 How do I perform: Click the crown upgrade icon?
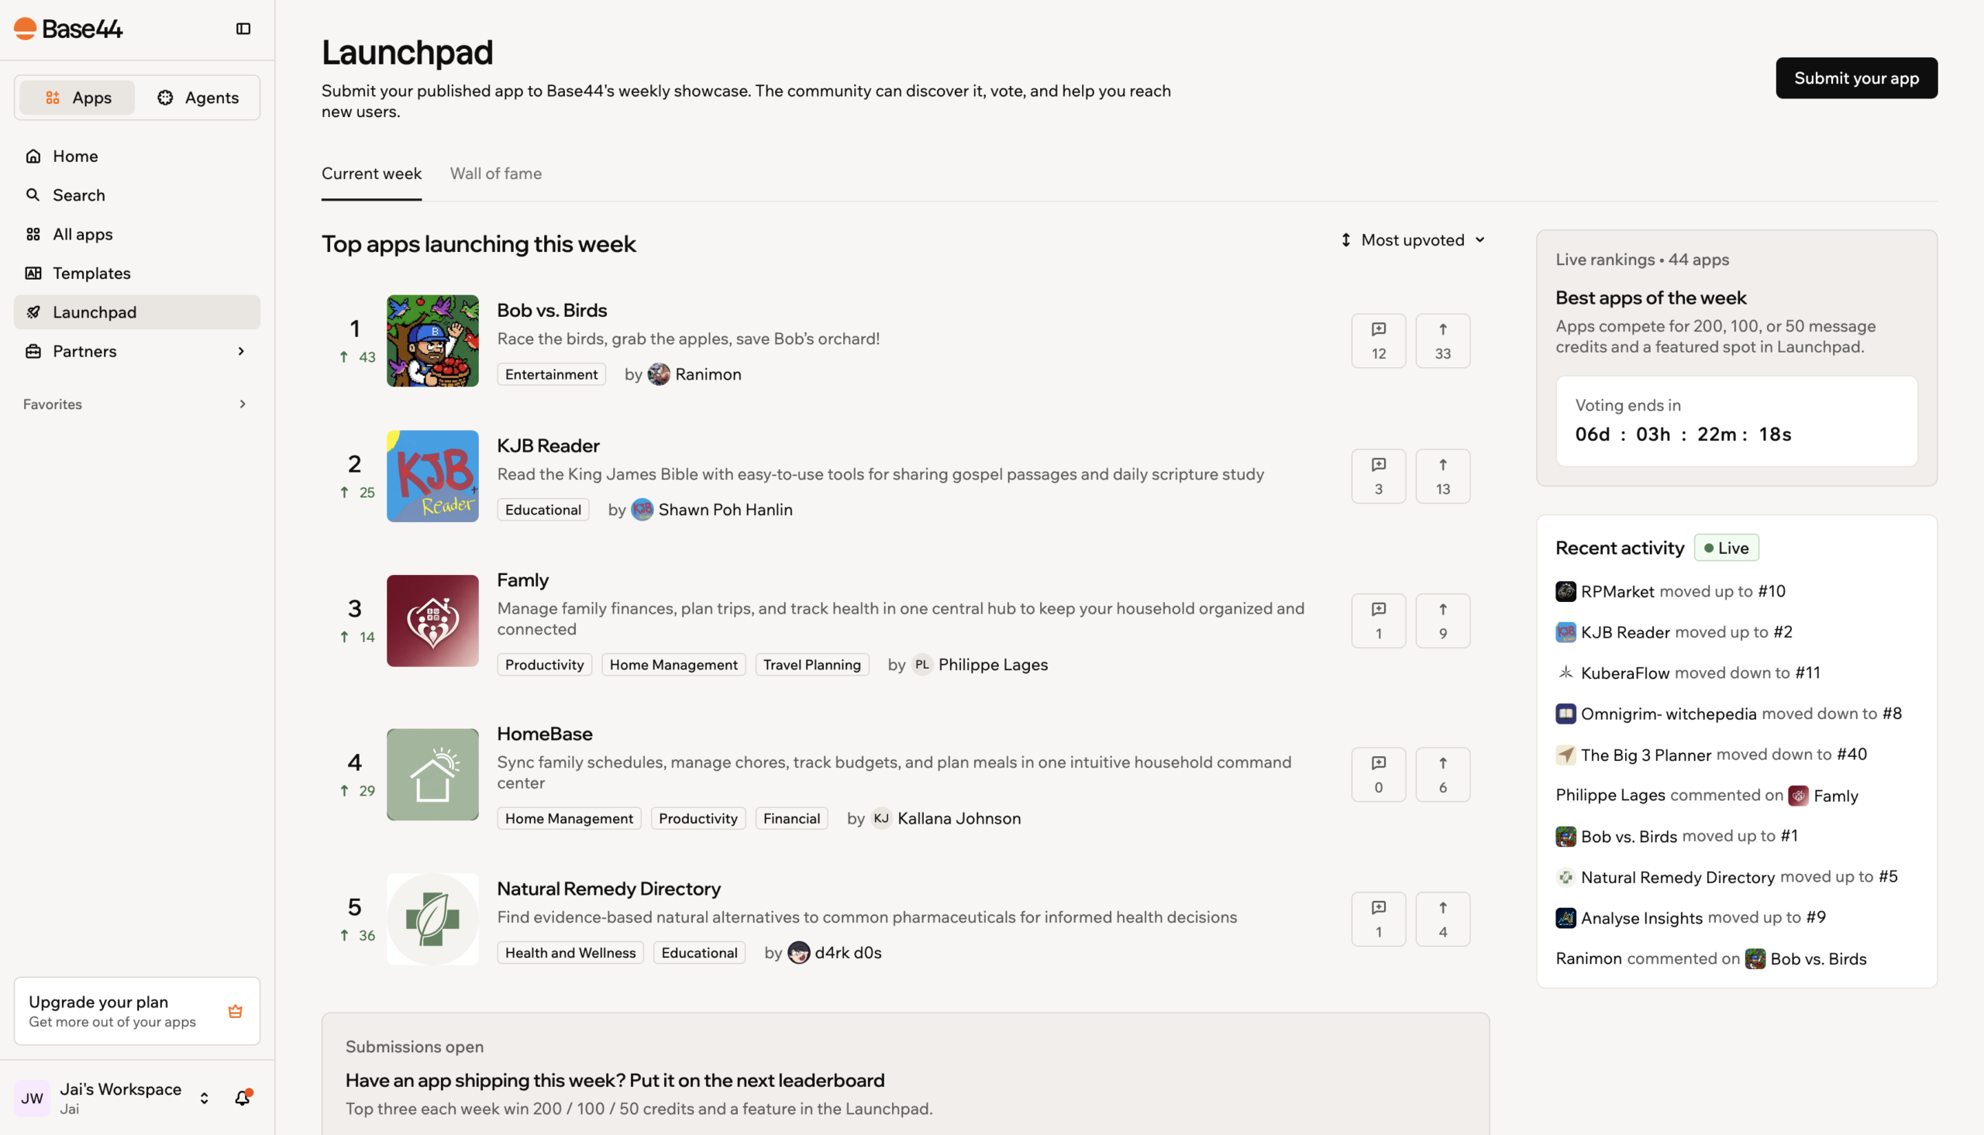236,1011
